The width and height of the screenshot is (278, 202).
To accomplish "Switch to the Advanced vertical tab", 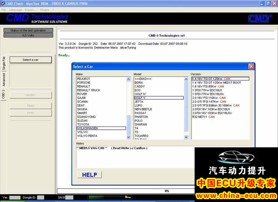I will coord(4,80).
